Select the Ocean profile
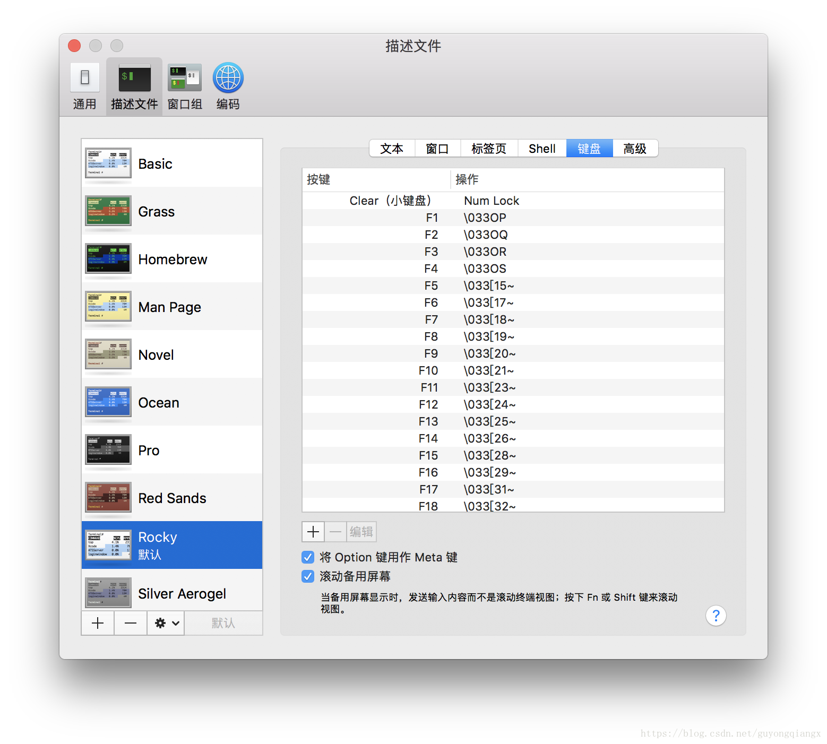Image resolution: width=827 pixels, height=744 pixels. pyautogui.click(x=172, y=402)
